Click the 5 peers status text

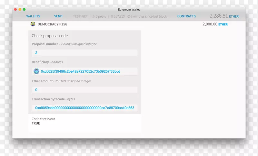click(101, 16)
